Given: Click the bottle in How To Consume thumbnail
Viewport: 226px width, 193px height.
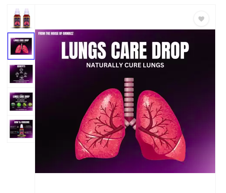Looking at the screenshot, I should click(22, 130).
